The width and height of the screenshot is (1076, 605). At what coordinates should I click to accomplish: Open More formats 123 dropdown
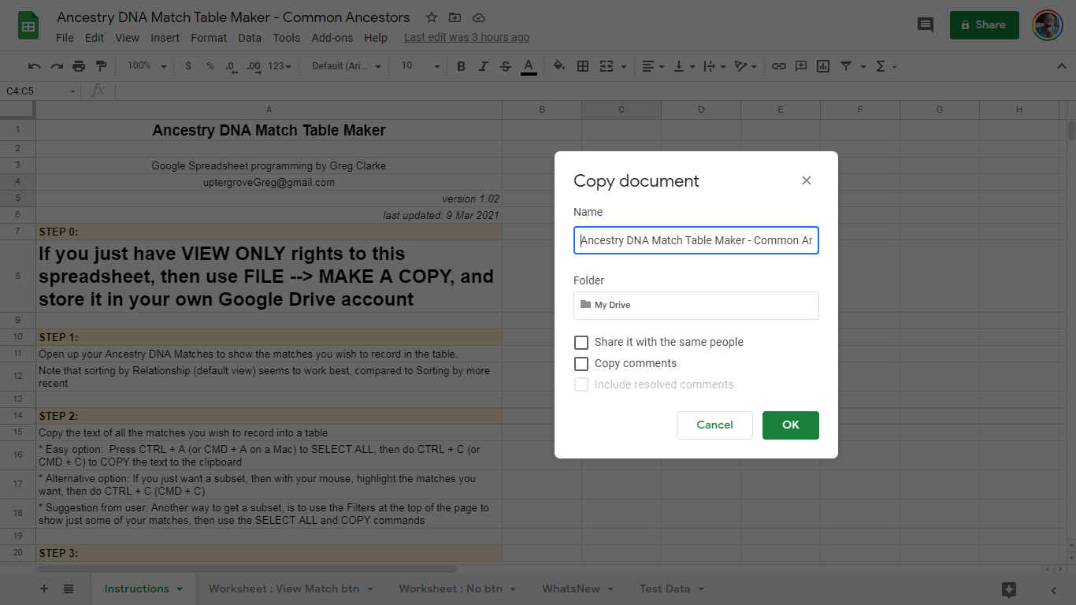280,66
